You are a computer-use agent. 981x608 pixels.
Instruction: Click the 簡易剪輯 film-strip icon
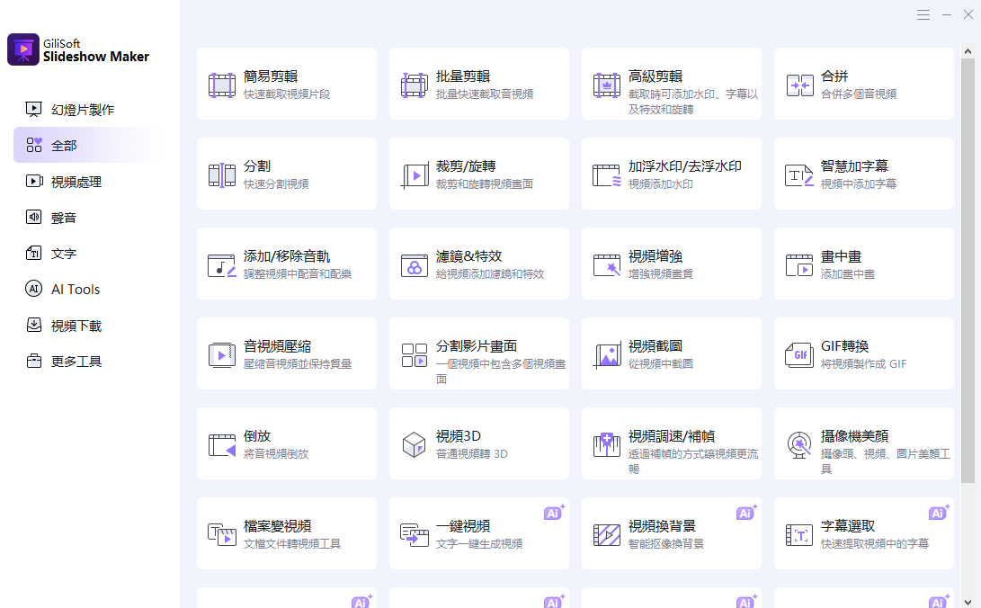tap(222, 85)
